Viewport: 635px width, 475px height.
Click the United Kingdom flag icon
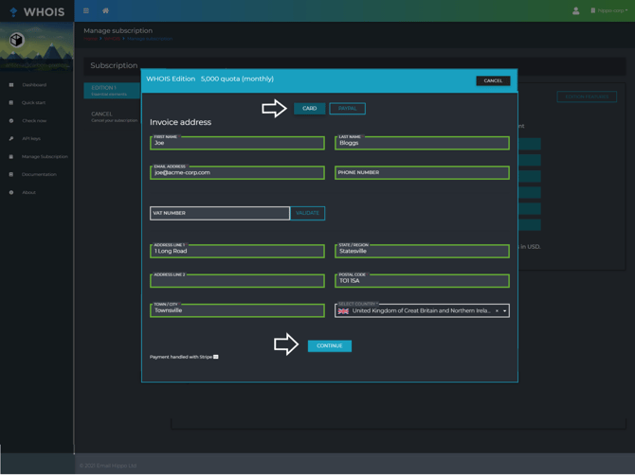click(343, 311)
